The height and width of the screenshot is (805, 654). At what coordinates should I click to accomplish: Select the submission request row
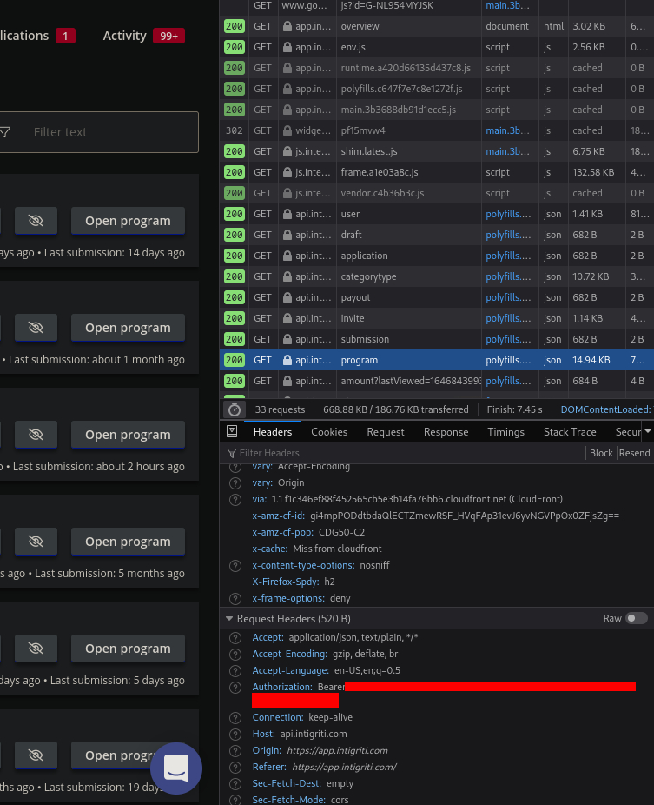[437, 339]
